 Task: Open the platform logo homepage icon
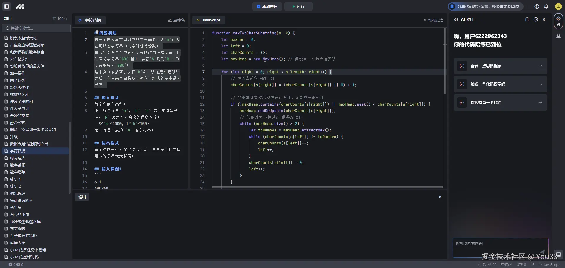(19, 6)
